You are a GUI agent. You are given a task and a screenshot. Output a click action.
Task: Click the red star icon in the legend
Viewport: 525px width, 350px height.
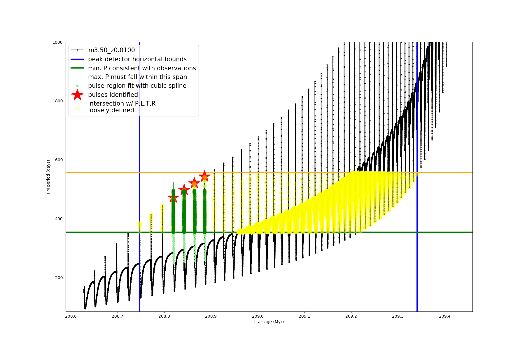click(x=77, y=95)
